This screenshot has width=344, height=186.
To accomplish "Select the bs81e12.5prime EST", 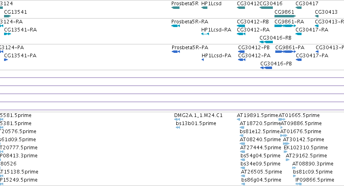I will (242, 136).
